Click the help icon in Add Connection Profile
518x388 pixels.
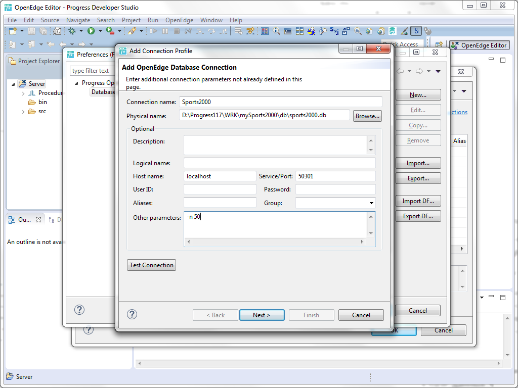[132, 314]
